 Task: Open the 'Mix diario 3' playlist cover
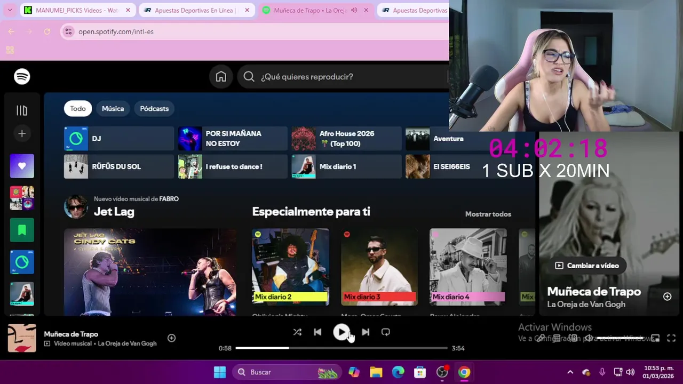point(379,267)
